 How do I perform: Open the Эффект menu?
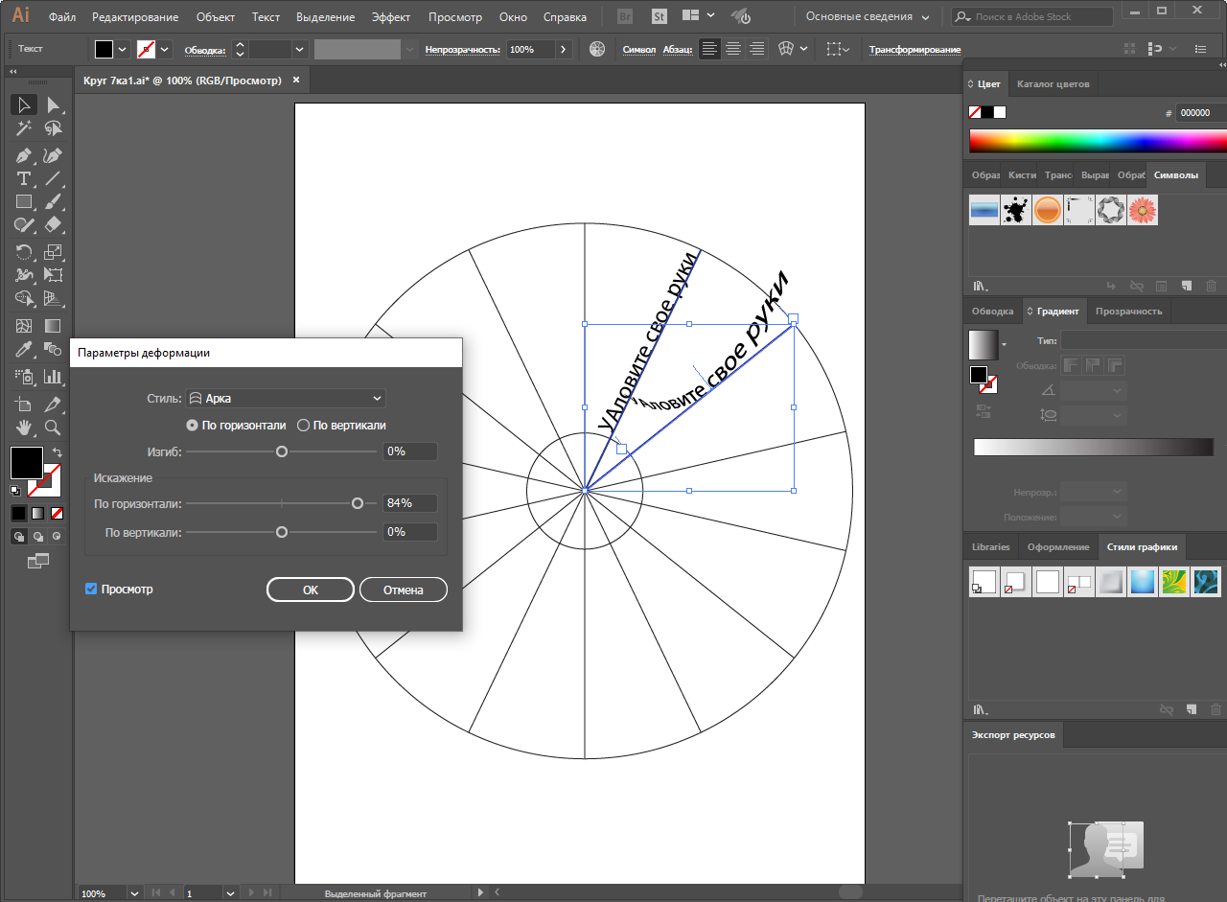pyautogui.click(x=391, y=17)
